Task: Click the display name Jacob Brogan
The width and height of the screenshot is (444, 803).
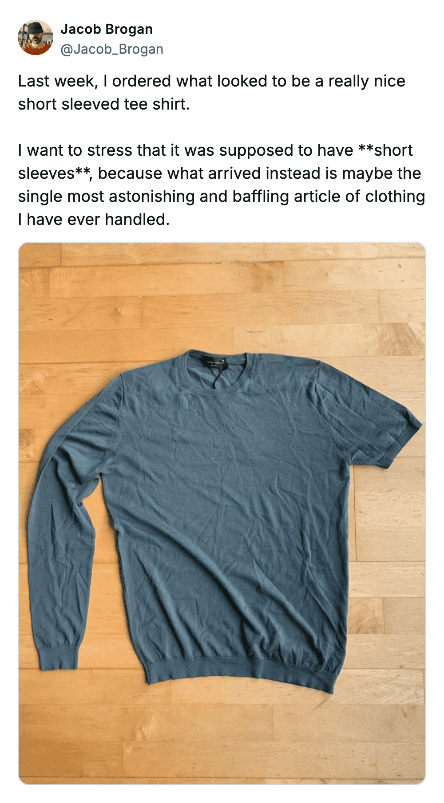Action: pyautogui.click(x=107, y=29)
